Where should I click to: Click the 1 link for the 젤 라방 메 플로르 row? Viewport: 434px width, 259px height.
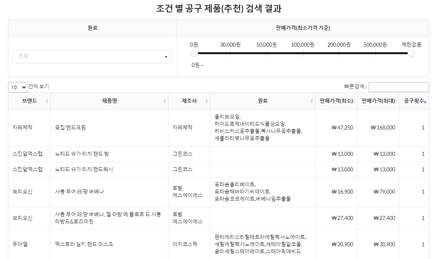point(423,218)
